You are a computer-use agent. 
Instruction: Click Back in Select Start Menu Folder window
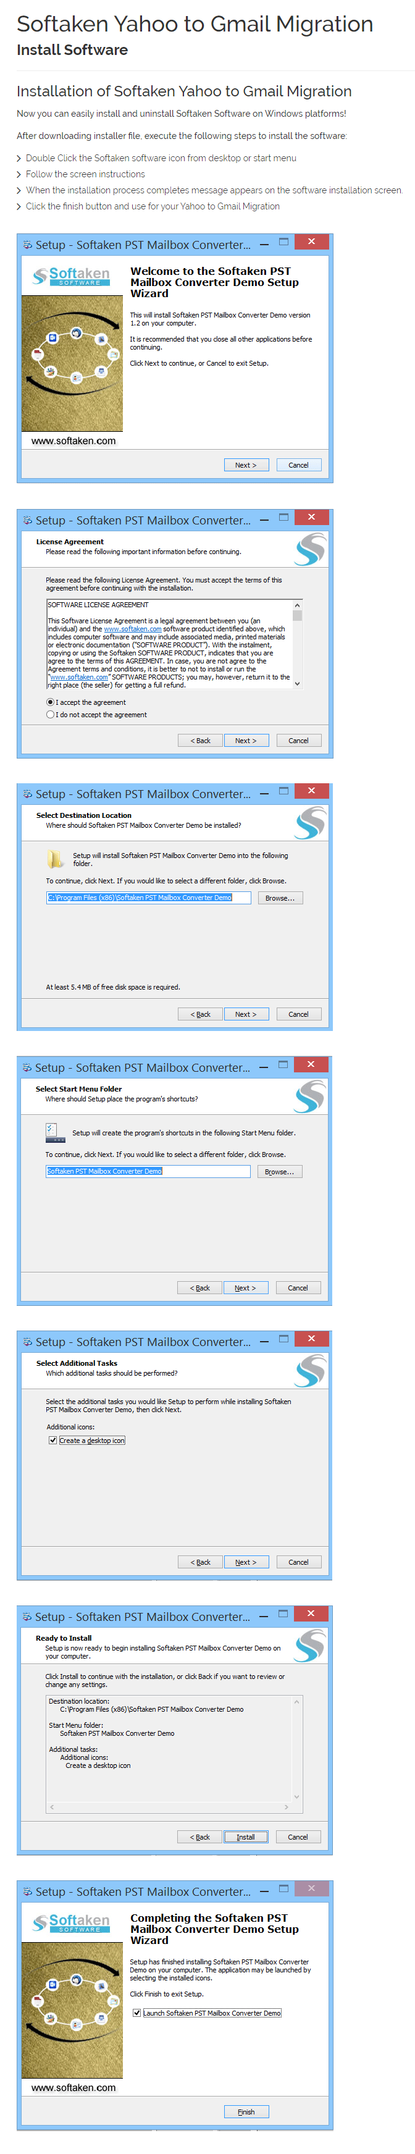(x=200, y=1288)
